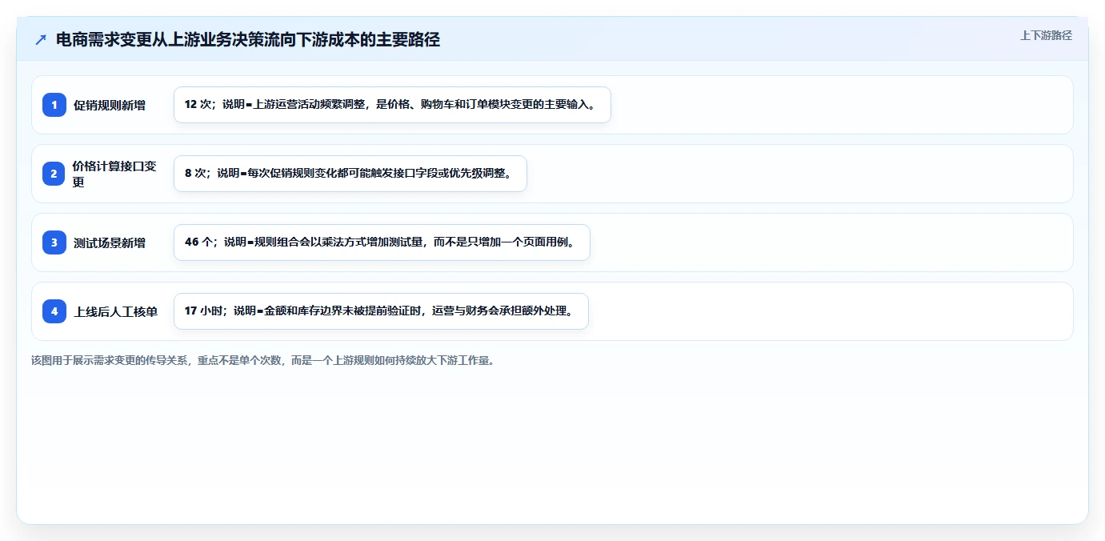Click the arrow icon beside the title
The width and height of the screenshot is (1105, 541).
(x=41, y=39)
